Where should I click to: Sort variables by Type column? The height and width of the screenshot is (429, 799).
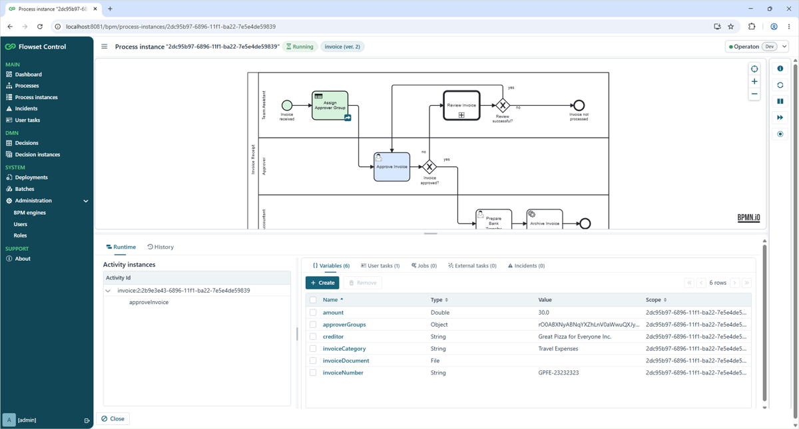pyautogui.click(x=439, y=300)
